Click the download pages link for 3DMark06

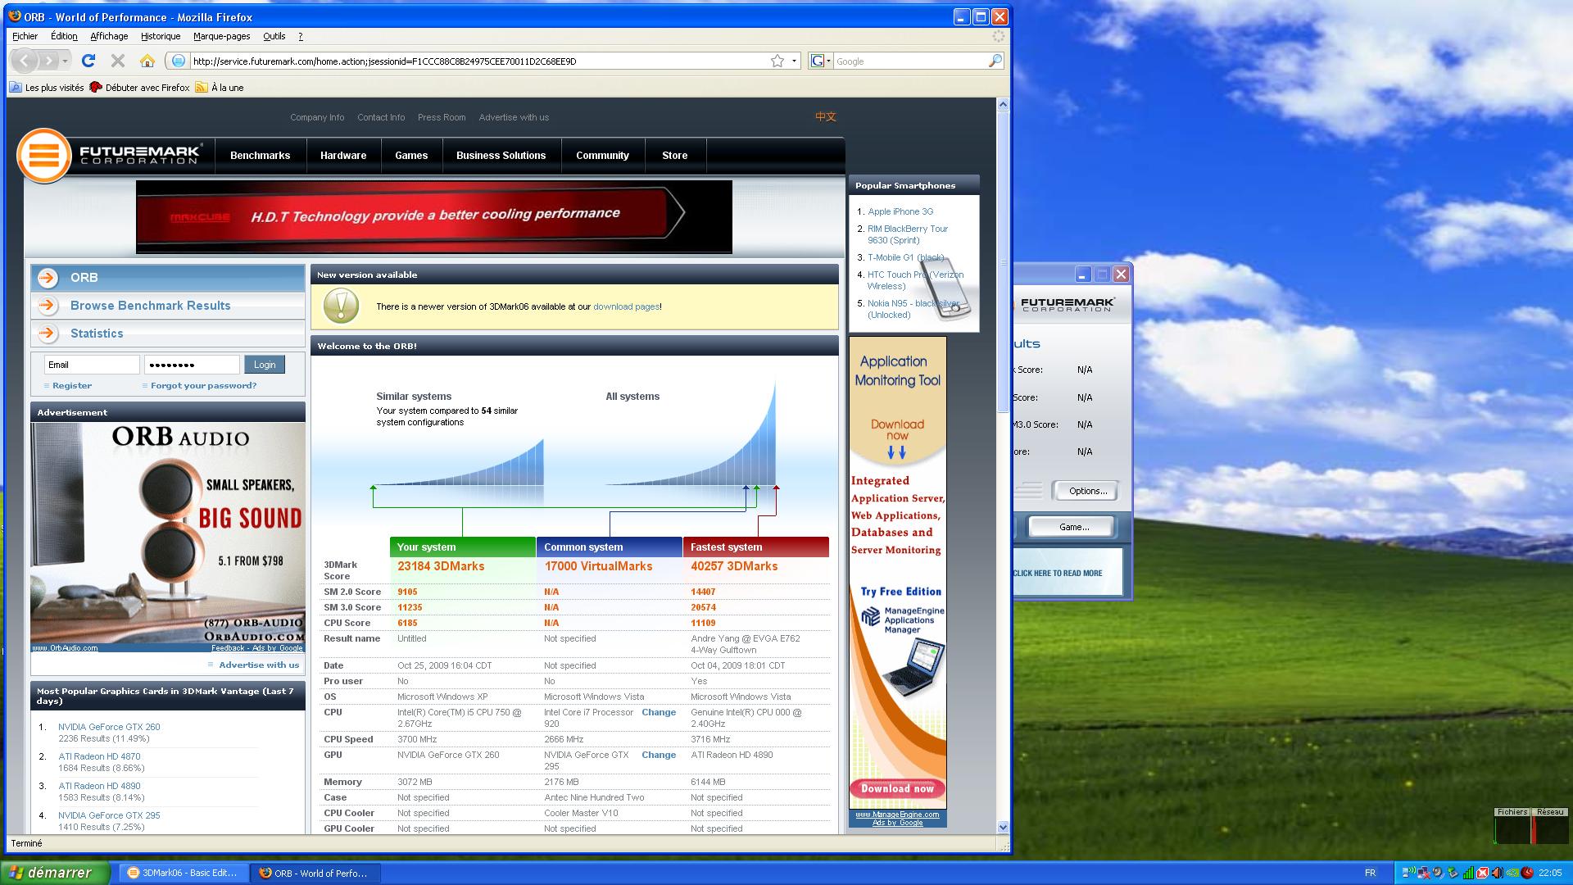pyautogui.click(x=627, y=307)
